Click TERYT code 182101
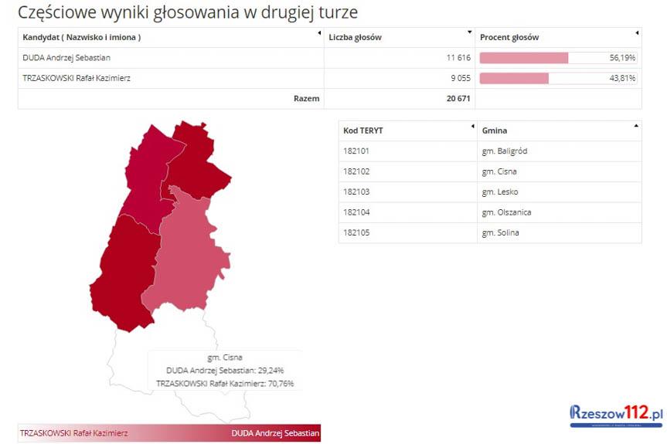This screenshot has height=444, width=667. [x=356, y=151]
